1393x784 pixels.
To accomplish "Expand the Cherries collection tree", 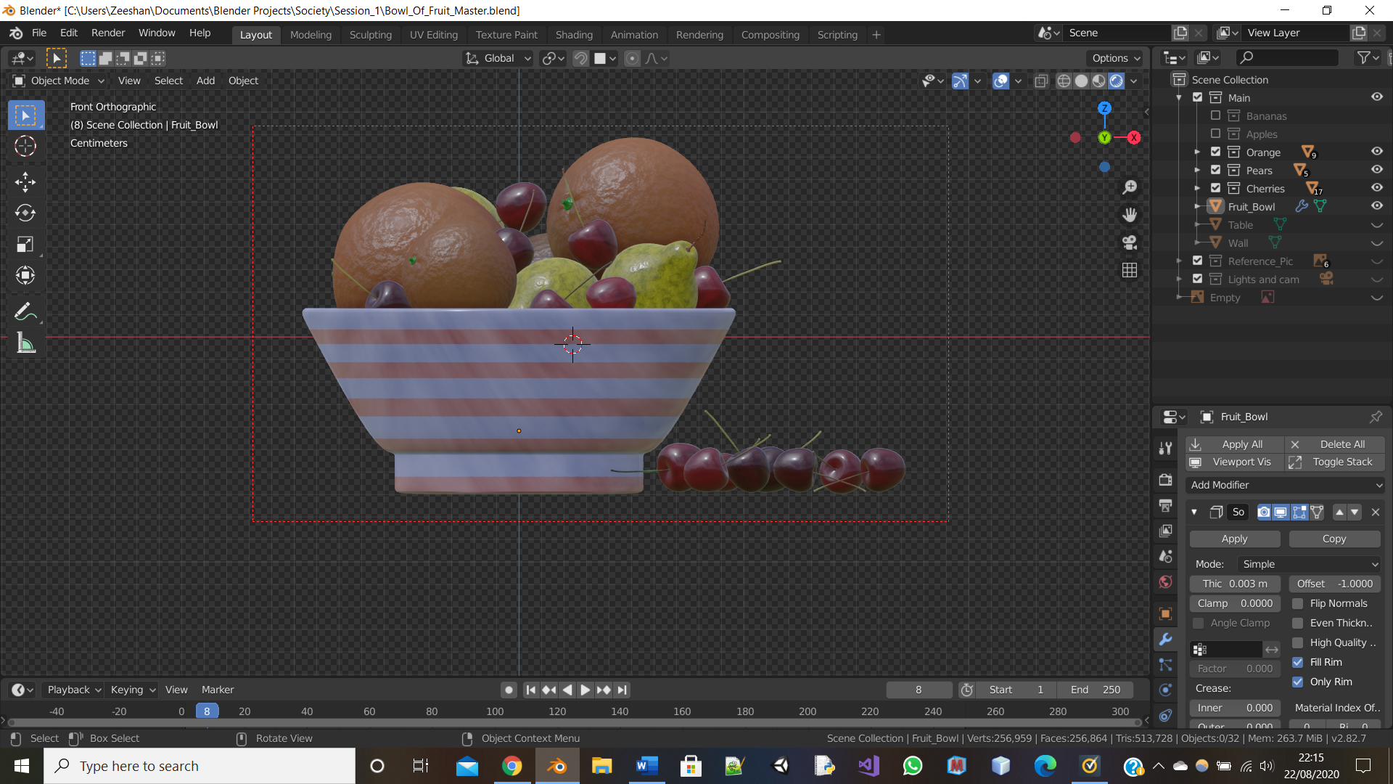I will [1197, 188].
